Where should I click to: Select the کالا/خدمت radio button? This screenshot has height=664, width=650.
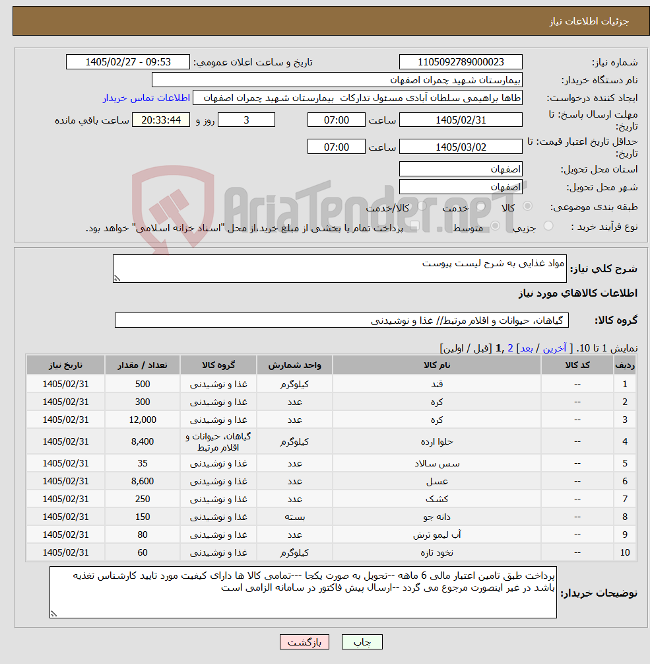422,207
